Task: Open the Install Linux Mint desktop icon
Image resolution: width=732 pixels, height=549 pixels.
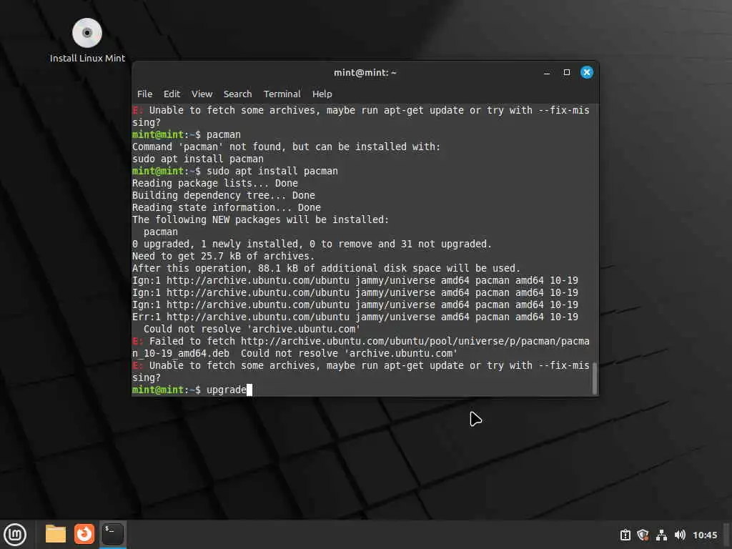Action: [x=87, y=41]
